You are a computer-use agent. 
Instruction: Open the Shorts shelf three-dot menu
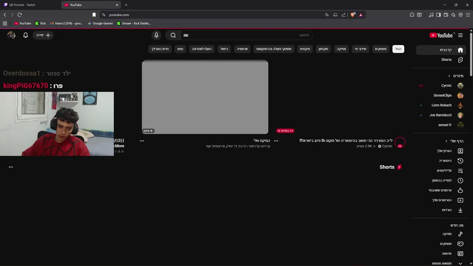(11, 167)
